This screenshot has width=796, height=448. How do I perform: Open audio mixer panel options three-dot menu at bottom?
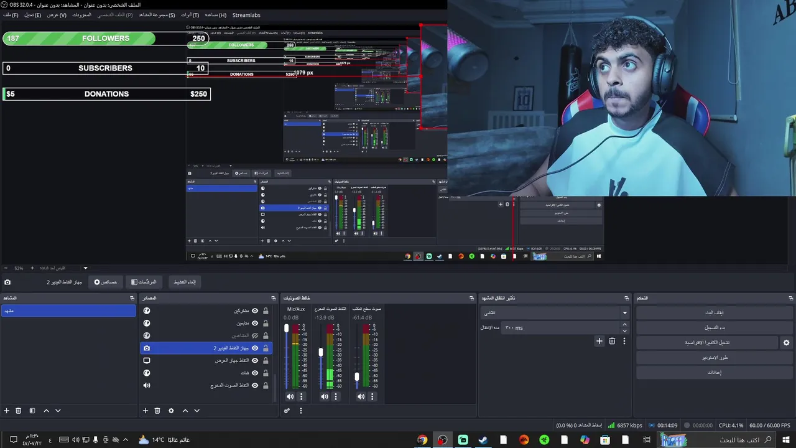point(301,411)
